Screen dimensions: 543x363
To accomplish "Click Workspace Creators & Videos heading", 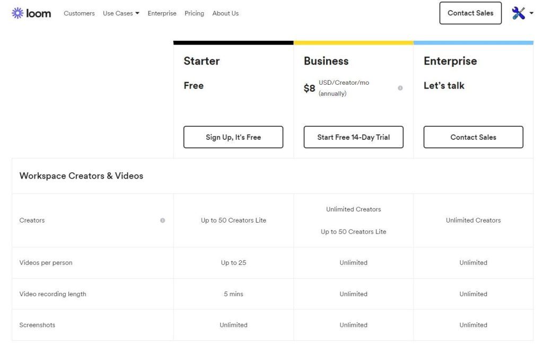I will tap(81, 176).
